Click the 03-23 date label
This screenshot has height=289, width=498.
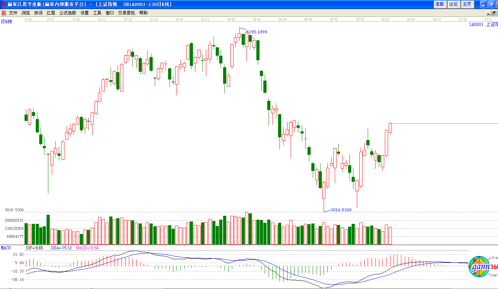205,20
